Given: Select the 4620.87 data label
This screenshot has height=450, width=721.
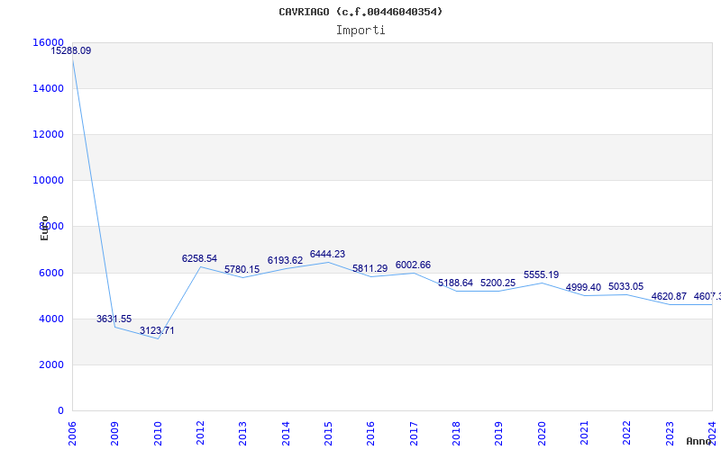Looking at the screenshot, I should [669, 296].
